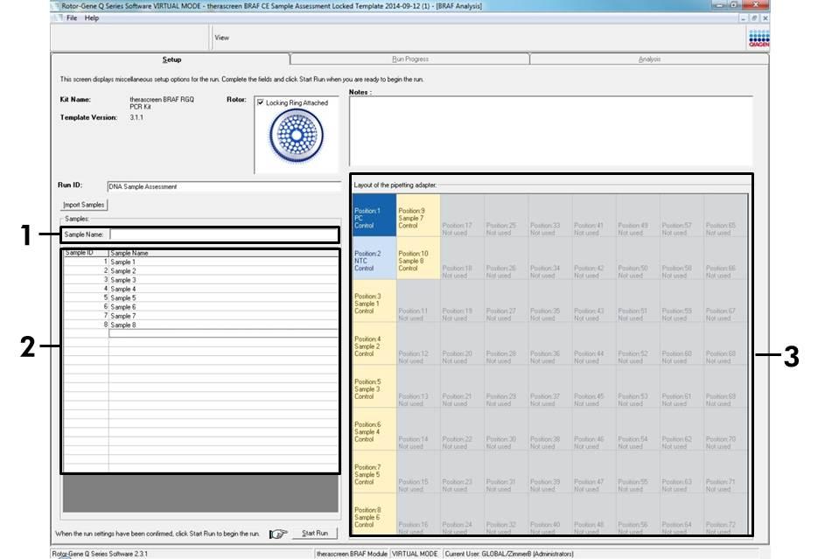Switch to the Analysis tab
Viewport: 818px width, 559px height.
(649, 59)
